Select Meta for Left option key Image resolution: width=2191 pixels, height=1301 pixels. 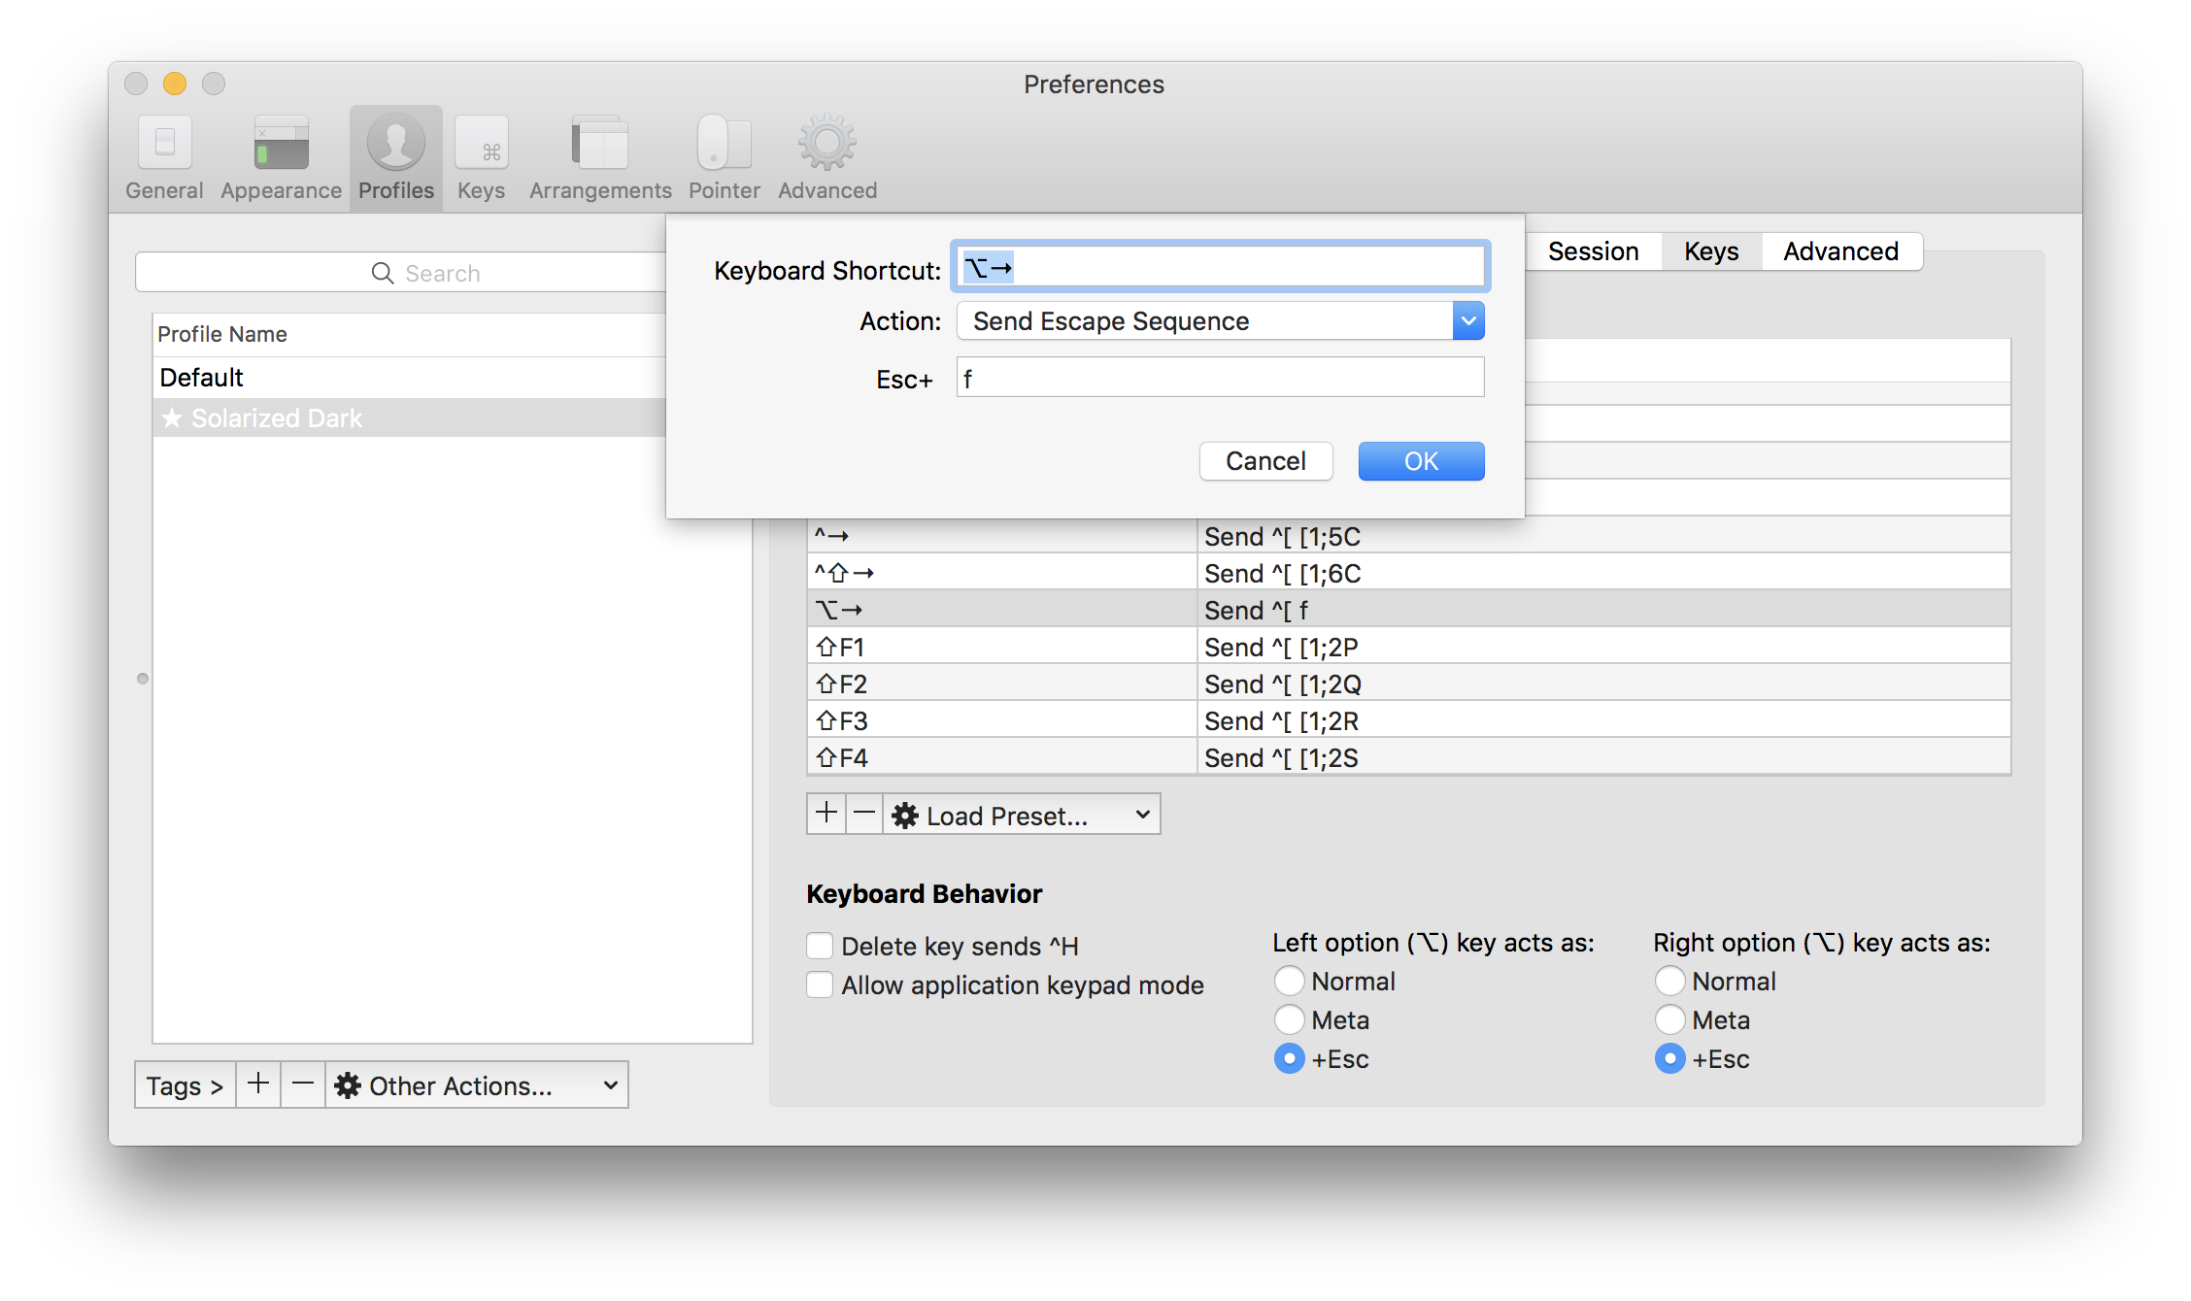[x=1290, y=1019]
